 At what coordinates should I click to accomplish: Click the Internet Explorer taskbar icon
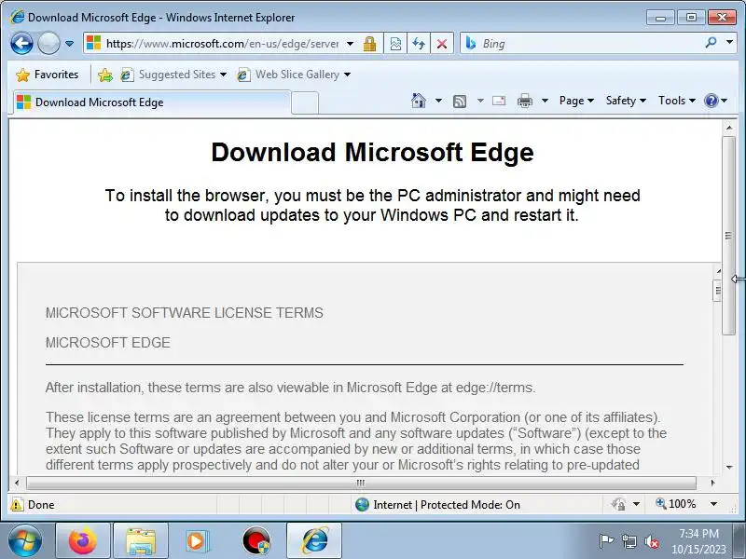pyautogui.click(x=314, y=541)
